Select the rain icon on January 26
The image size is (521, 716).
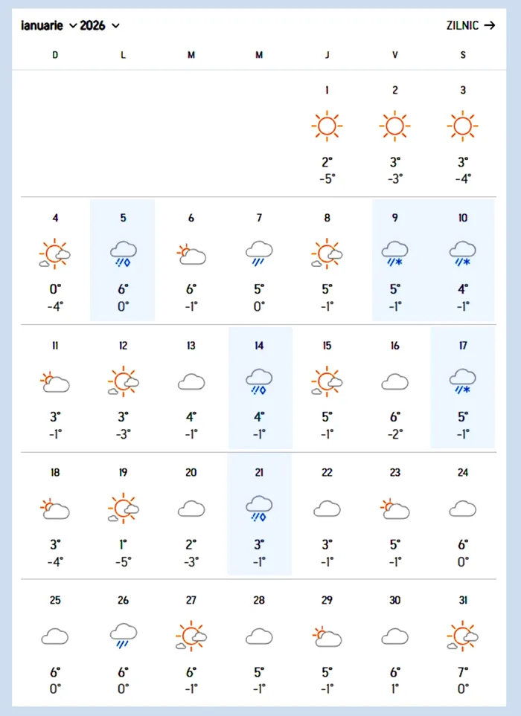tap(123, 636)
